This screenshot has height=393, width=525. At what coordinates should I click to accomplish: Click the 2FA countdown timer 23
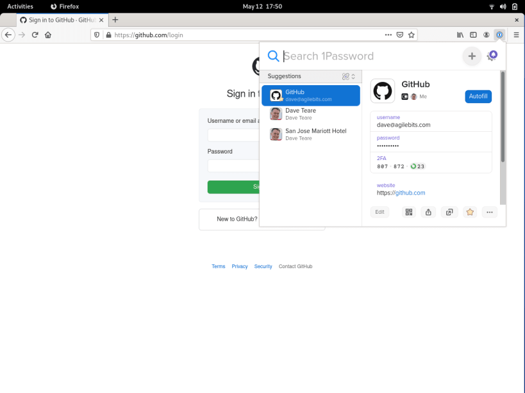click(x=417, y=166)
